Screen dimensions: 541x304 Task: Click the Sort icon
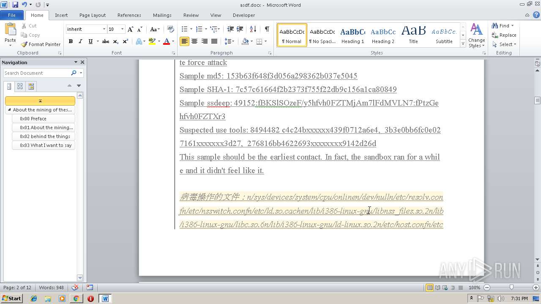(x=253, y=29)
